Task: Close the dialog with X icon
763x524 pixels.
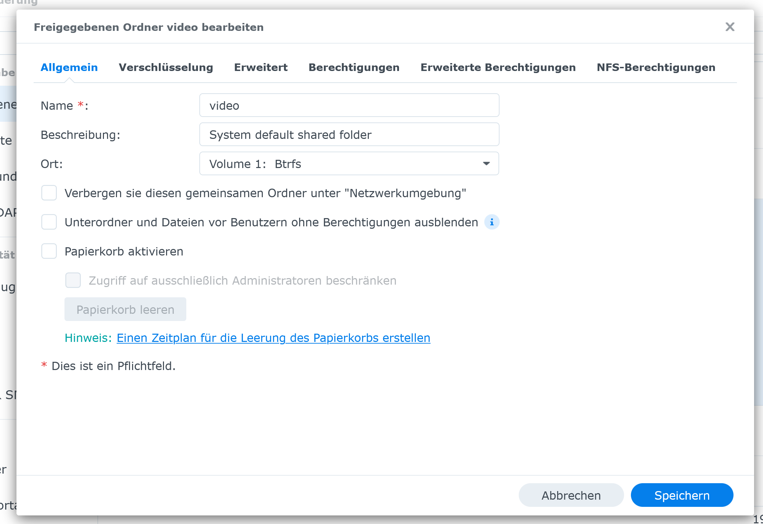Action: pos(730,27)
